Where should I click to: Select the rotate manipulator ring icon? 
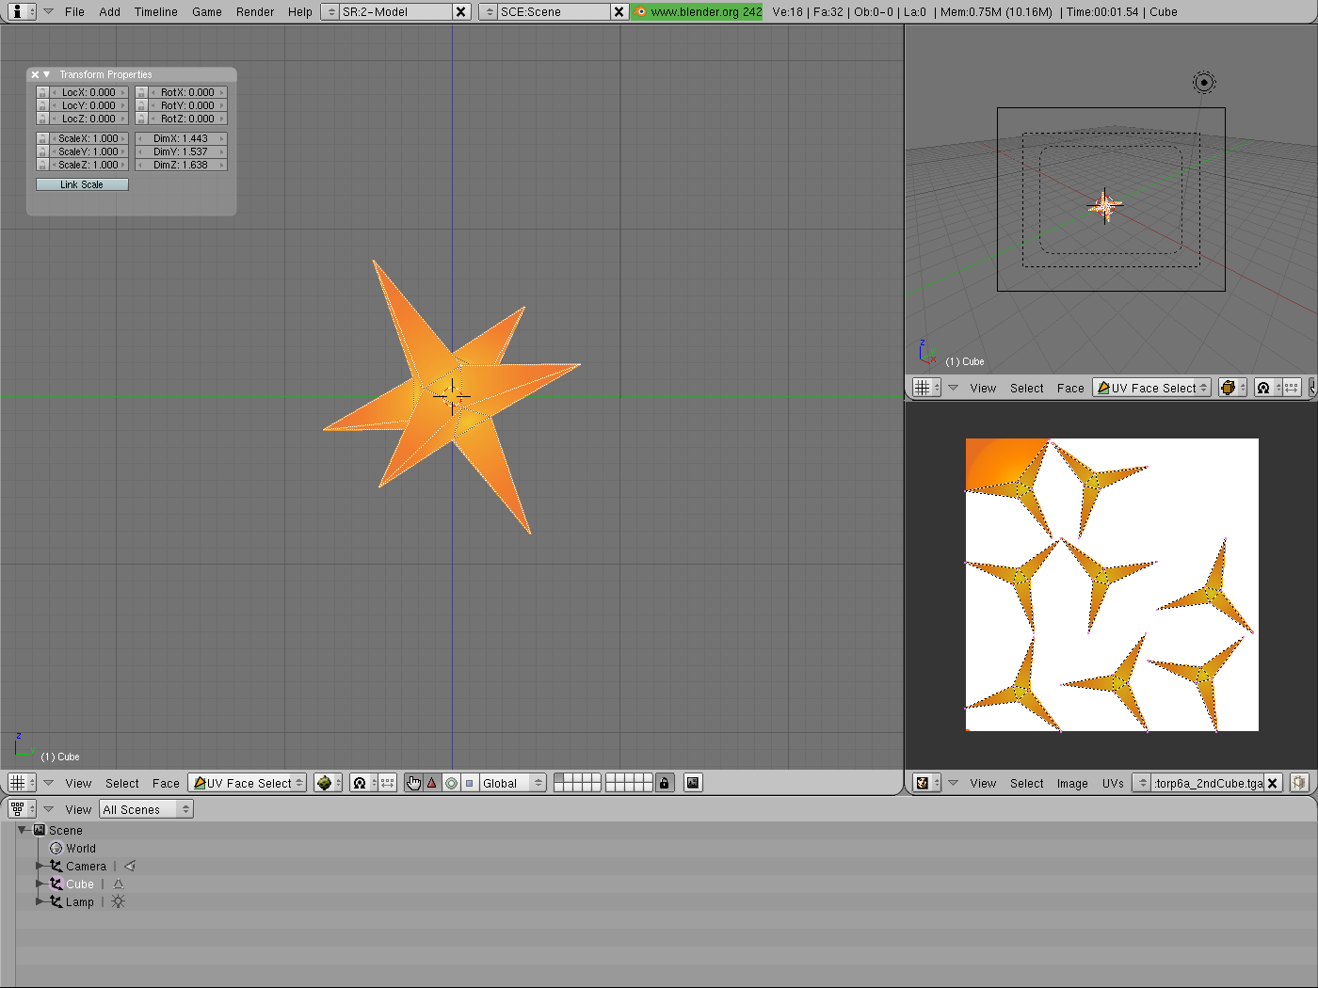(451, 783)
